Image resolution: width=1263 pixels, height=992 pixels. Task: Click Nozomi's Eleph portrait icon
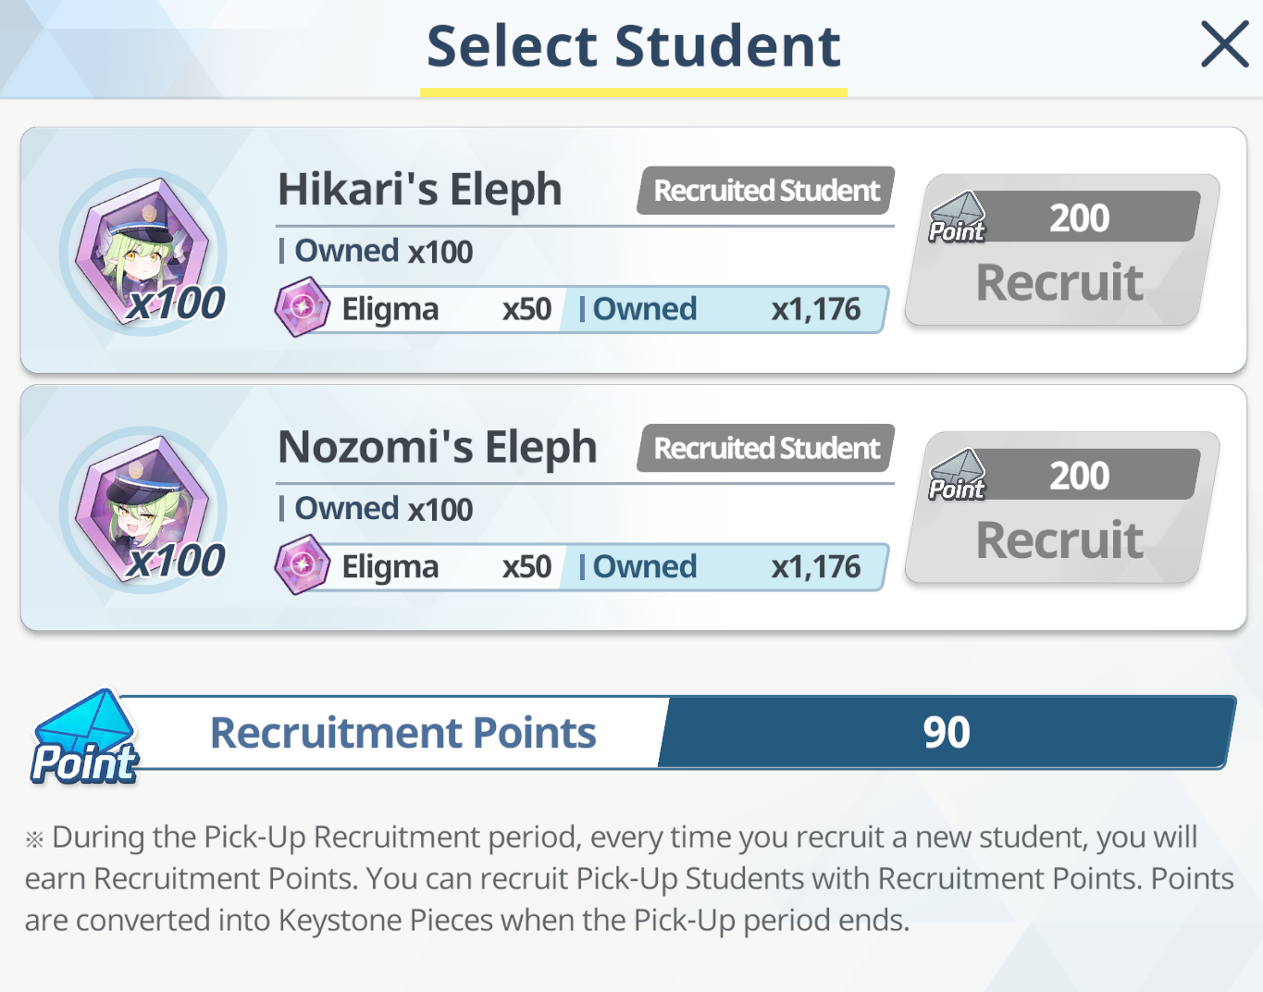point(143,509)
